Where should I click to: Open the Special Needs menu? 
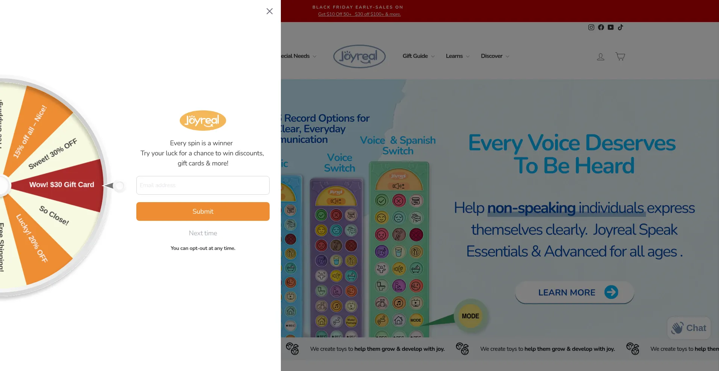tap(298, 56)
